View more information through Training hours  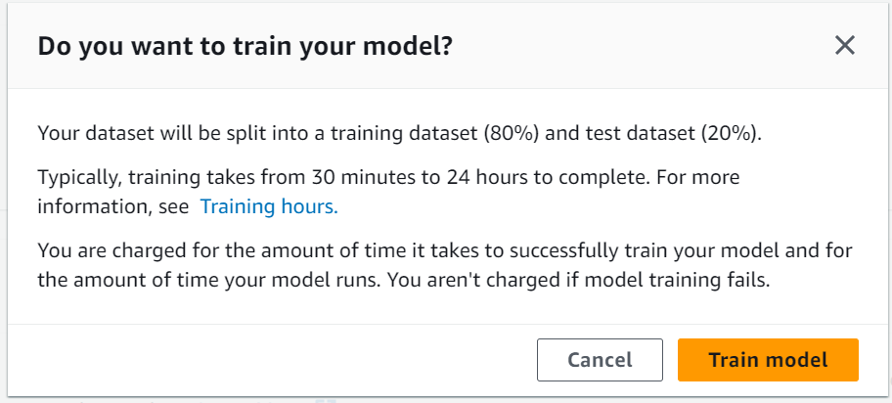[269, 206]
